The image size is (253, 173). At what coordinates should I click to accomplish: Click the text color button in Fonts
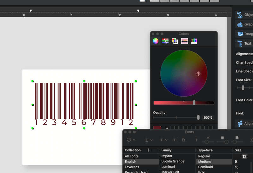point(175,140)
